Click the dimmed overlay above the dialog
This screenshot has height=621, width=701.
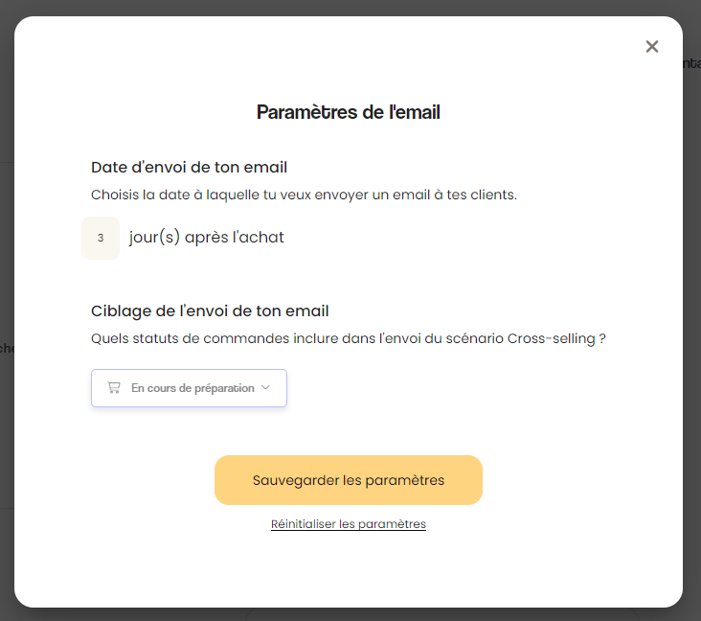[349, 7]
